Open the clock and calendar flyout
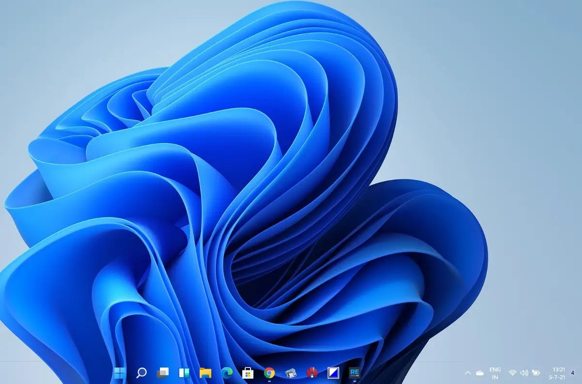This screenshot has height=384, width=582. pos(557,373)
